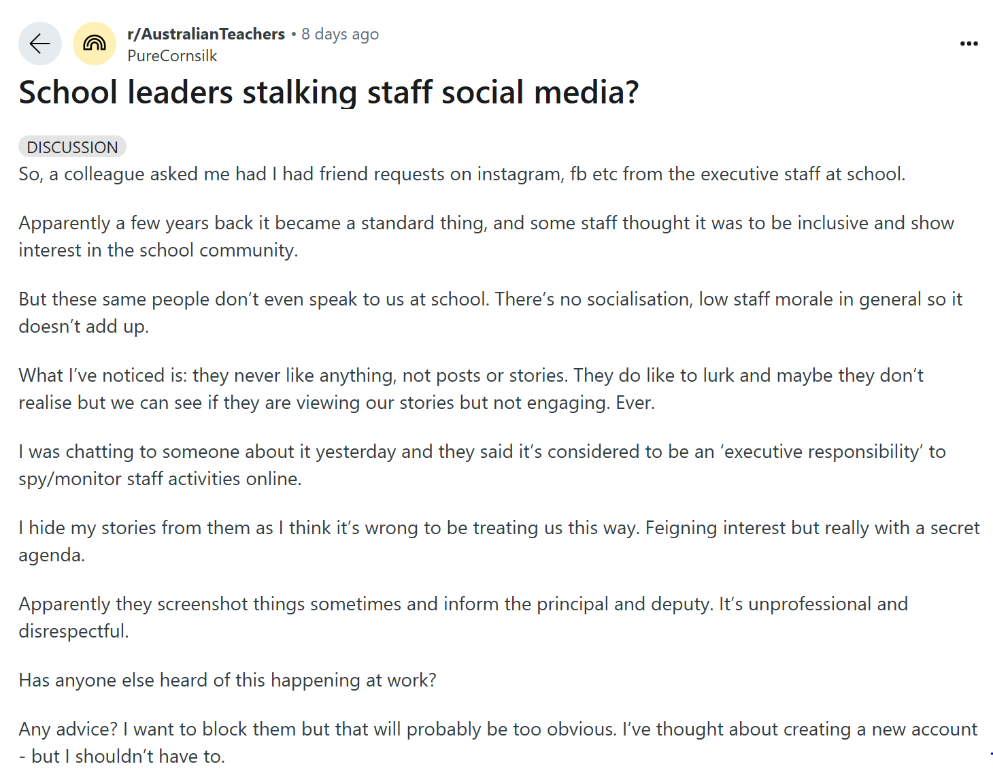993x777 pixels.
Task: Click the "8 days ago" timestamp
Action: (340, 34)
